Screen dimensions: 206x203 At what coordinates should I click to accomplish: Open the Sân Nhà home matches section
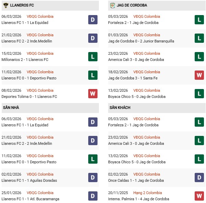[11, 107]
